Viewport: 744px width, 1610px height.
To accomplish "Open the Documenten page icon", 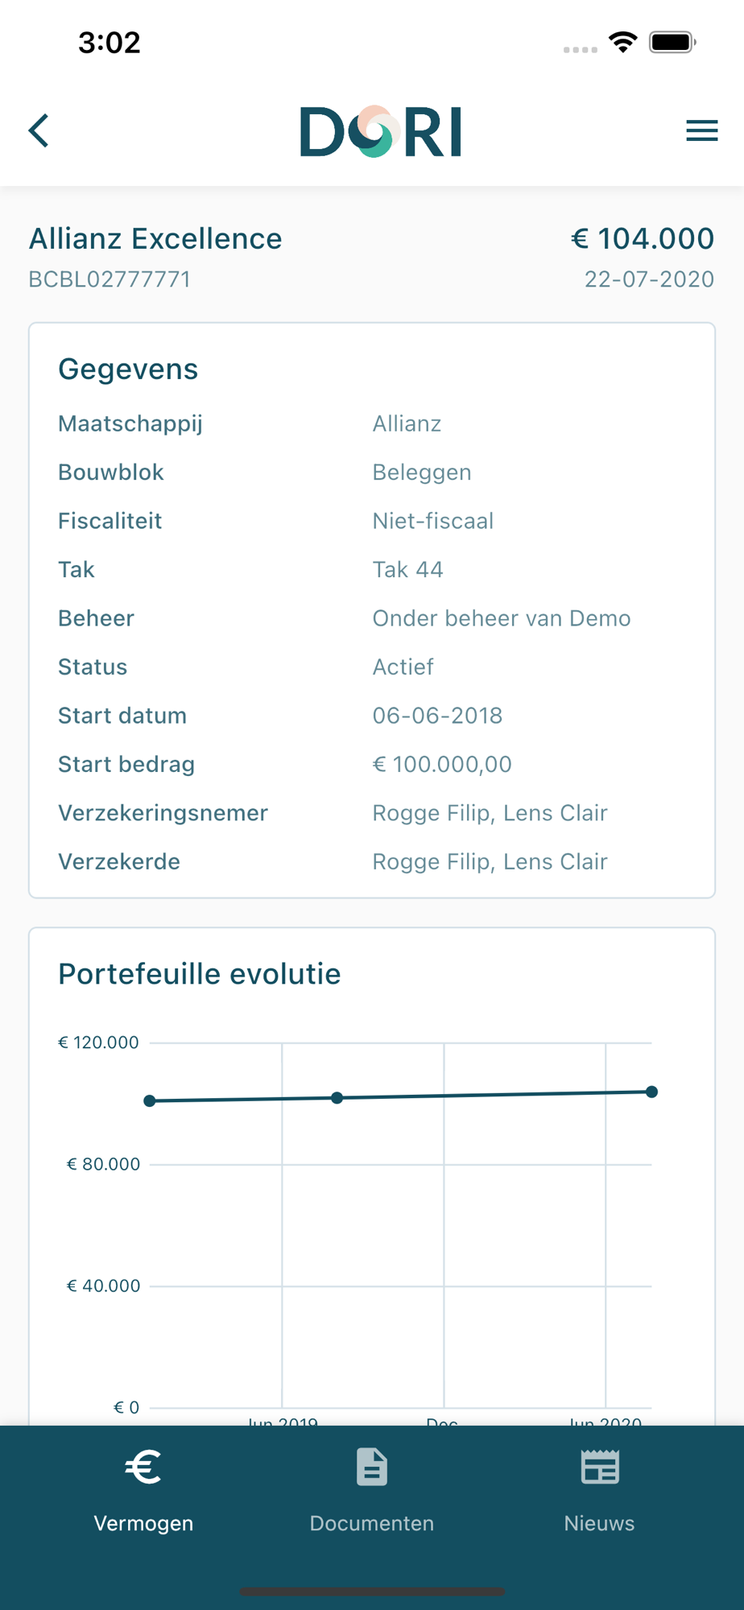I will [372, 1467].
